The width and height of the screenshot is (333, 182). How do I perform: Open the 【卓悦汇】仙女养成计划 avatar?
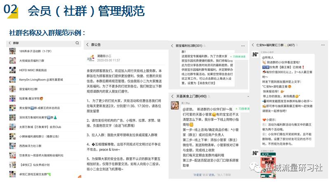tap(12, 165)
